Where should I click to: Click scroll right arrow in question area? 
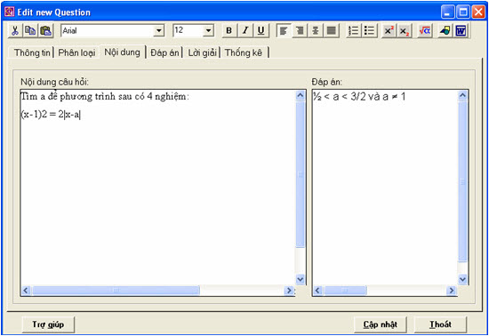[x=289, y=291]
